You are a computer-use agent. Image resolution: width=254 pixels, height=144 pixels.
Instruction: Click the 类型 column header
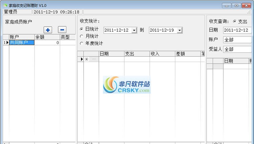(x=68, y=37)
